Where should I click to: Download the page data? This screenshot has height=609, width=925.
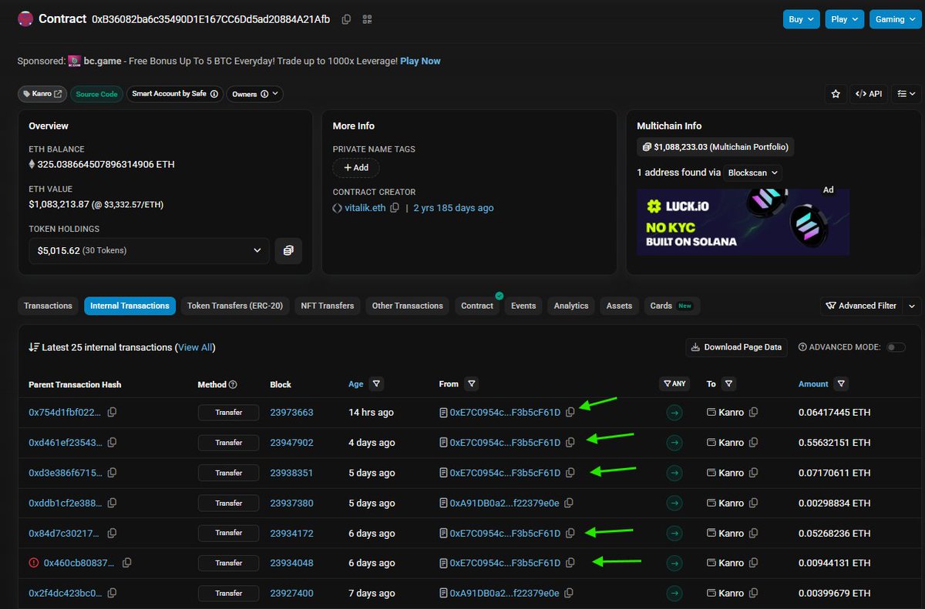click(x=737, y=347)
